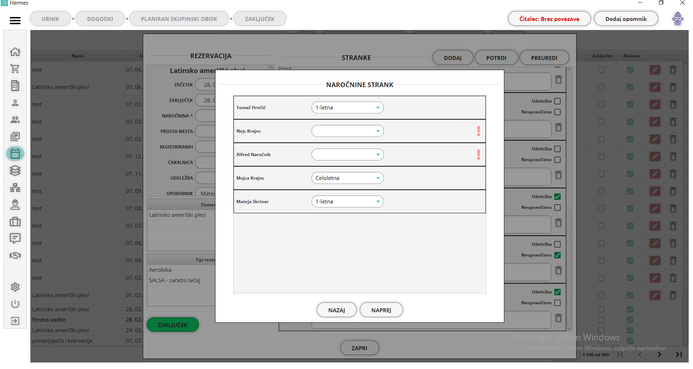The image size is (693, 369).
Task: Go to ZAKLJUČEK breadcrumb
Action: [x=260, y=19]
